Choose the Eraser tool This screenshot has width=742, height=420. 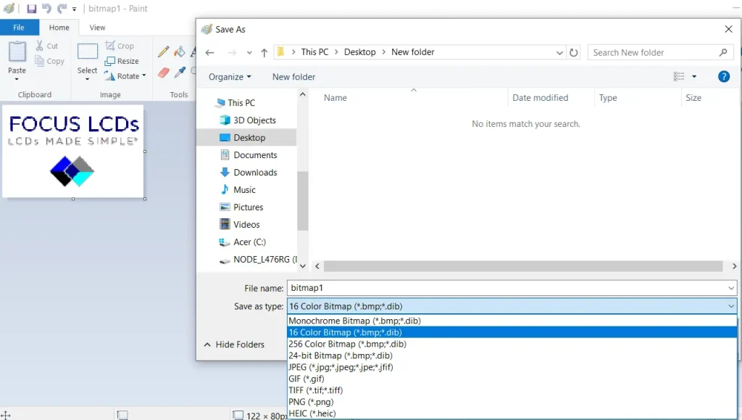(163, 72)
